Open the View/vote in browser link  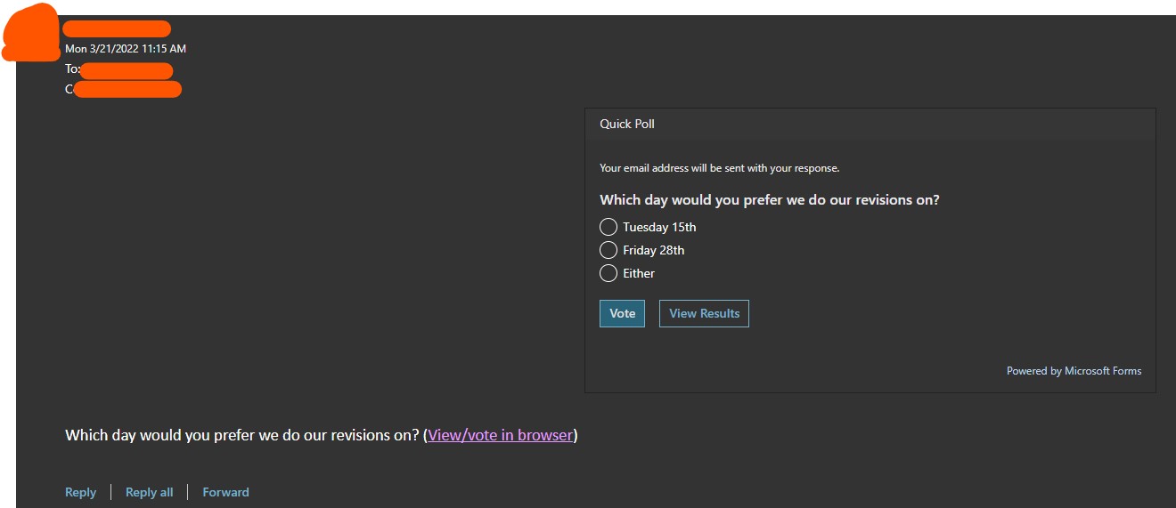coord(500,435)
